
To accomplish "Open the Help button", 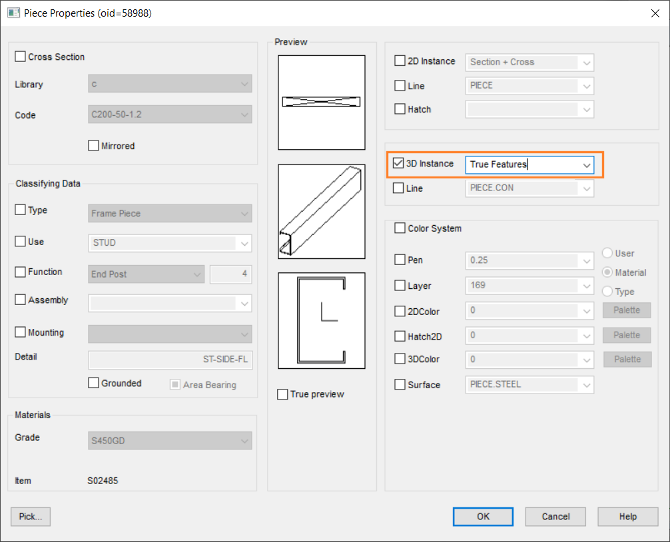I will click(627, 517).
